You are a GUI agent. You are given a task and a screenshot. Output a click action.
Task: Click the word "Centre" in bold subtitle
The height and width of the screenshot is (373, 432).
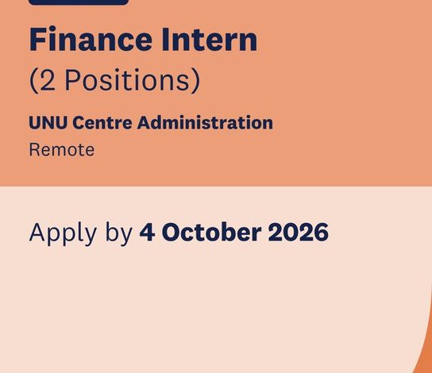102,122
